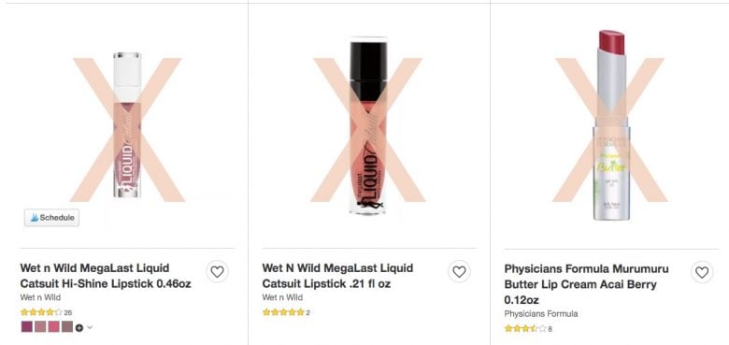729x345 pixels.
Task: Open the white-capped Hi-Shine lipstick image
Action: click(127, 124)
